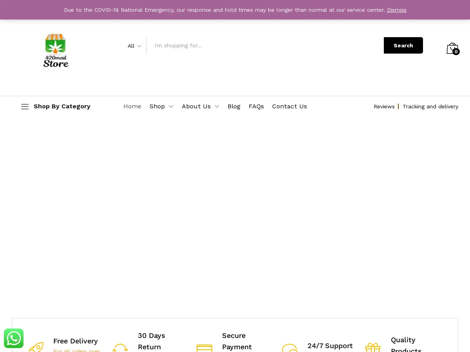Click the 24/7 Support headset icon

(x=289, y=348)
